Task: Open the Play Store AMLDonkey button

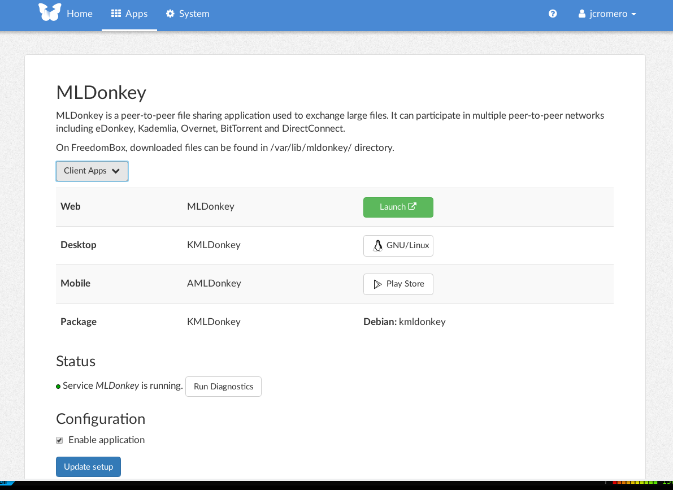Action: pos(398,284)
